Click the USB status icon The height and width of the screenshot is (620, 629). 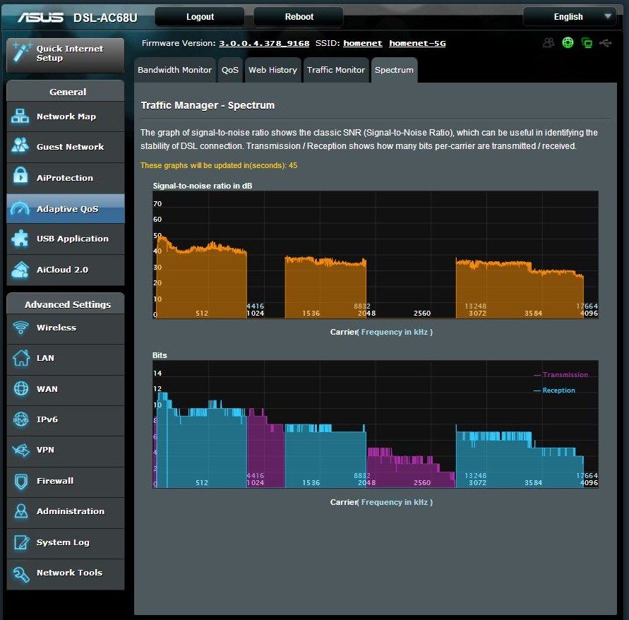[x=605, y=42]
